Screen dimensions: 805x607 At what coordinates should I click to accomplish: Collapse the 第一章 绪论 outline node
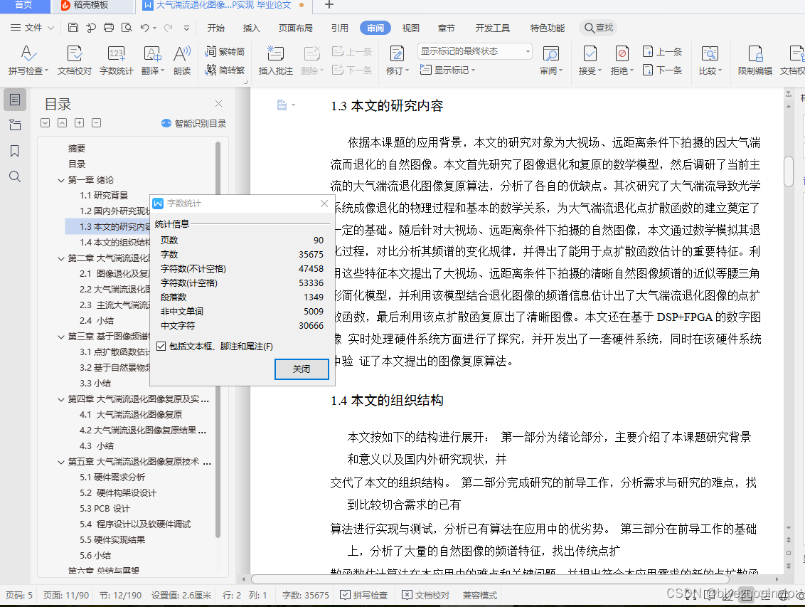coord(61,179)
